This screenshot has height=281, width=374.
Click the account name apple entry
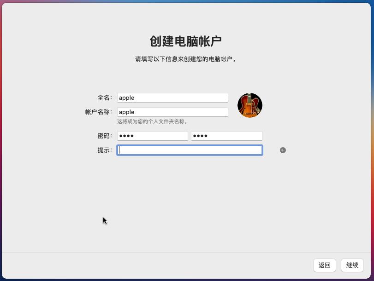click(126, 112)
